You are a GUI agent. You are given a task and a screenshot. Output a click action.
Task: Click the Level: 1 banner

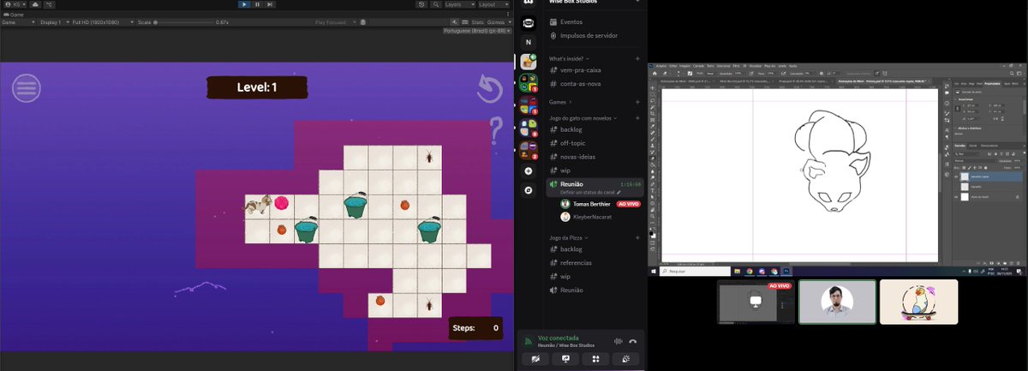[x=257, y=87]
